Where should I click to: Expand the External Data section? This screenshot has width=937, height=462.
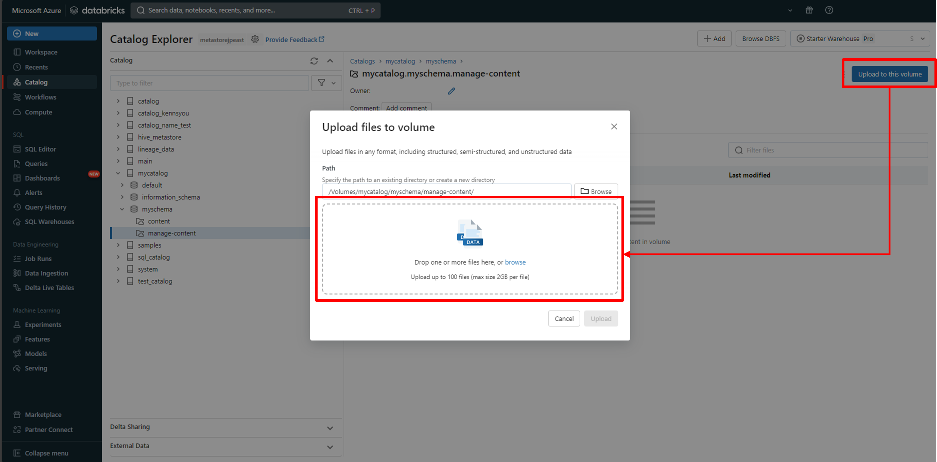point(329,447)
